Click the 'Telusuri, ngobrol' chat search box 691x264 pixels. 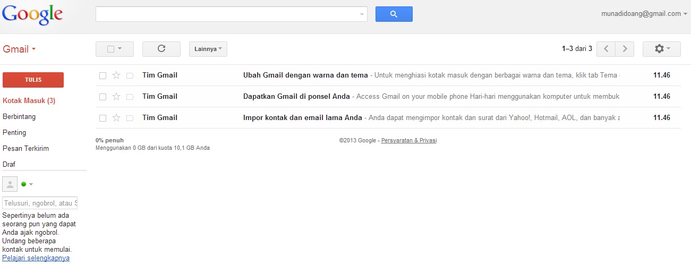40,203
